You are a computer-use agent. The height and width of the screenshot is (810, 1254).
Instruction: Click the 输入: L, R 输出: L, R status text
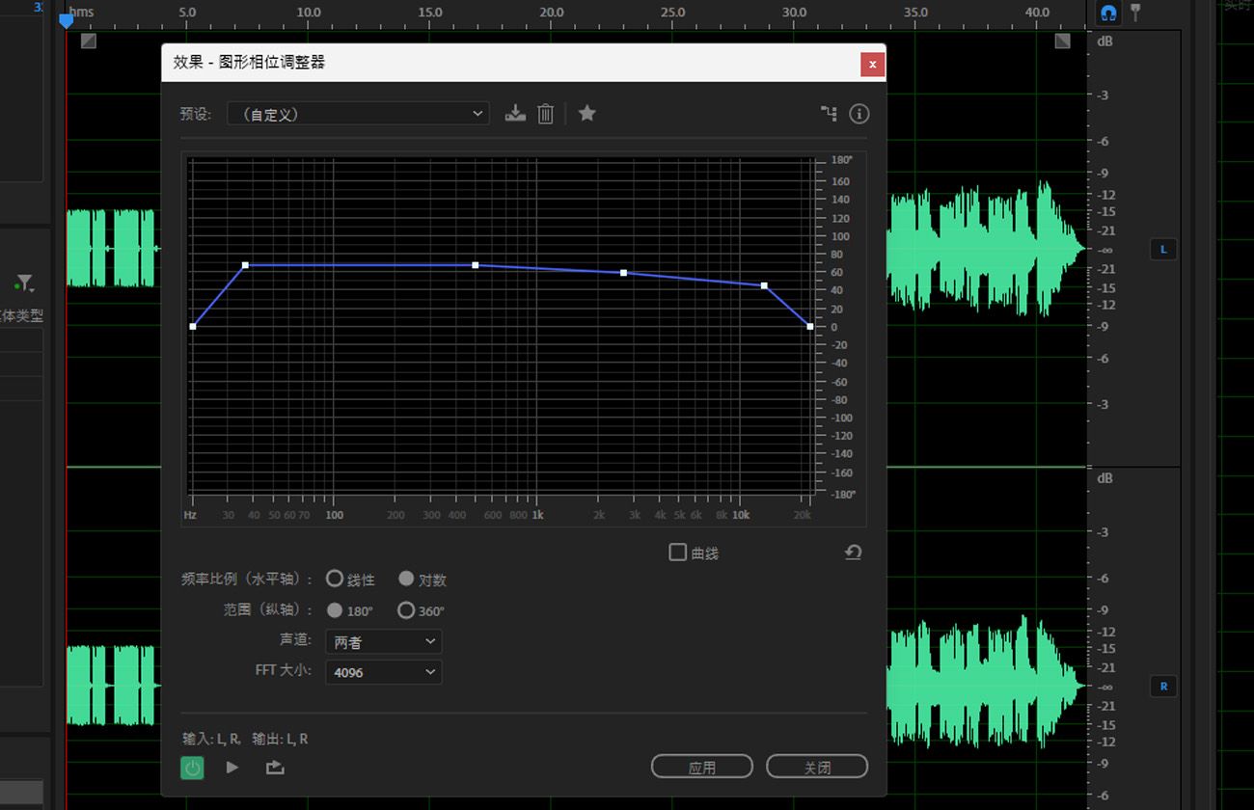click(245, 739)
